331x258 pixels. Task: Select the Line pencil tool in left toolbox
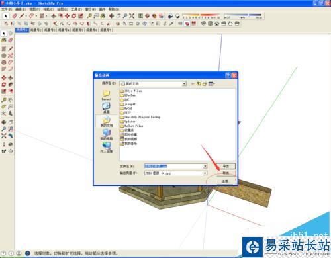pyautogui.click(x=11, y=49)
